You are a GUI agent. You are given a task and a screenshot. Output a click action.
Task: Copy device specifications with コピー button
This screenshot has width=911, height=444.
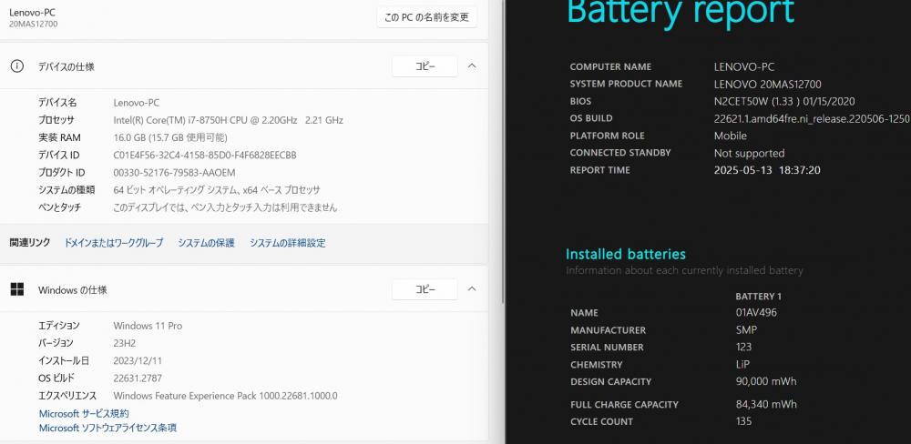click(x=425, y=66)
